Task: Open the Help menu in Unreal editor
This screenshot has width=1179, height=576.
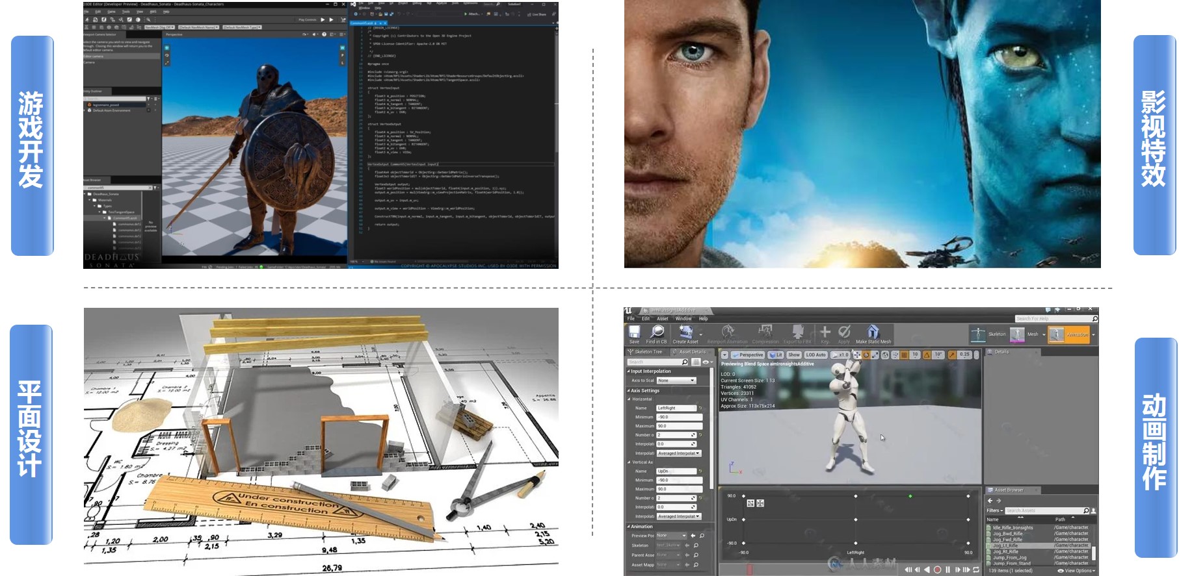Action: 704,319
